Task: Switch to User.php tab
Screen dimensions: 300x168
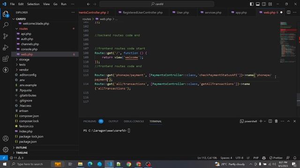Action: point(183,13)
